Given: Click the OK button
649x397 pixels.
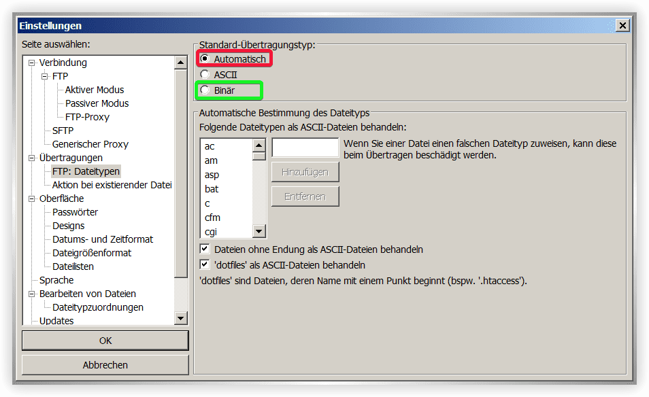Looking at the screenshot, I should (x=105, y=341).
